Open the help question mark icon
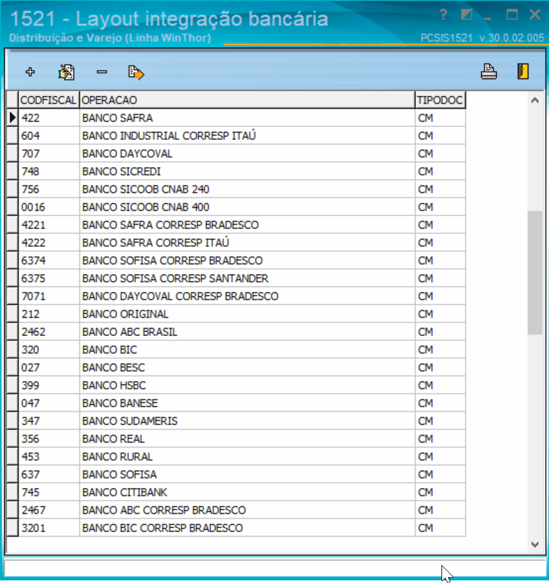 click(x=443, y=15)
